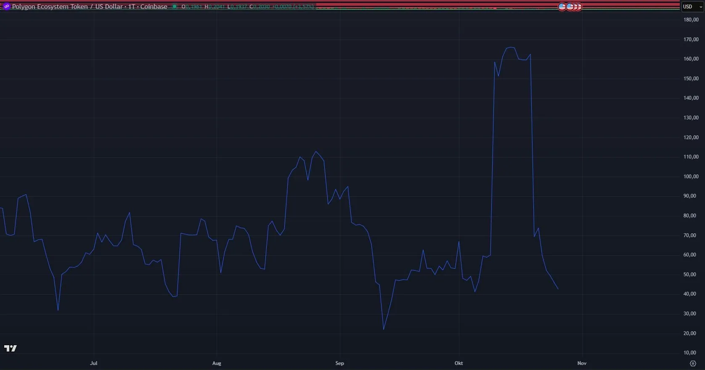Click the 180,00 price scale label
This screenshot has width=705, height=370.
691,20
